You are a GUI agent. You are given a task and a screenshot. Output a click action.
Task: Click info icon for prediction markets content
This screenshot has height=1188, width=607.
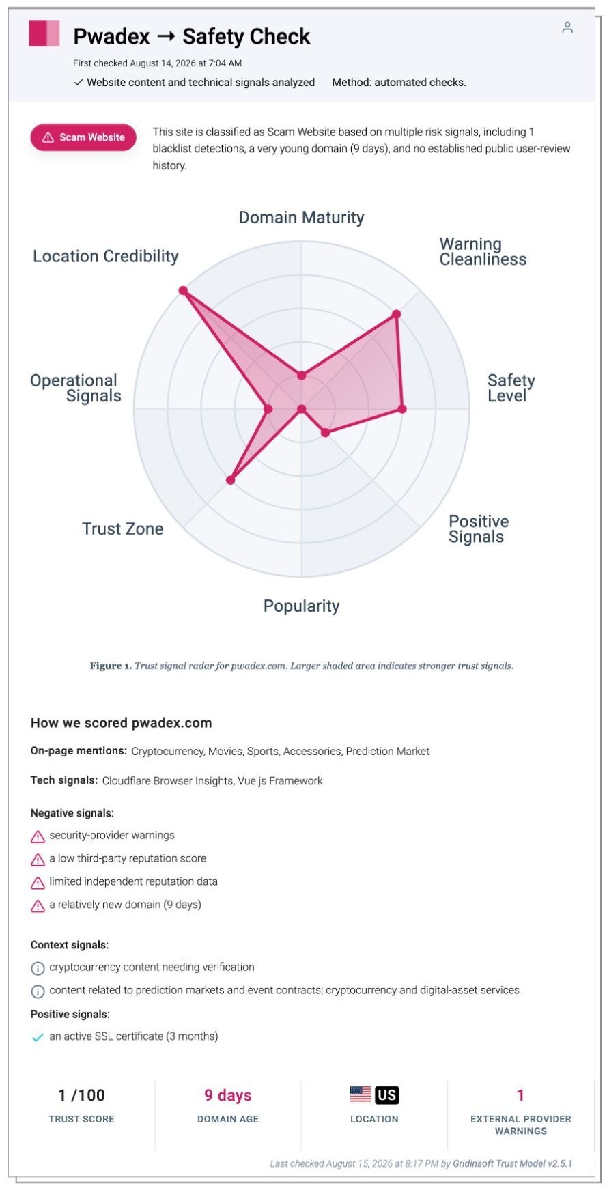tap(38, 991)
